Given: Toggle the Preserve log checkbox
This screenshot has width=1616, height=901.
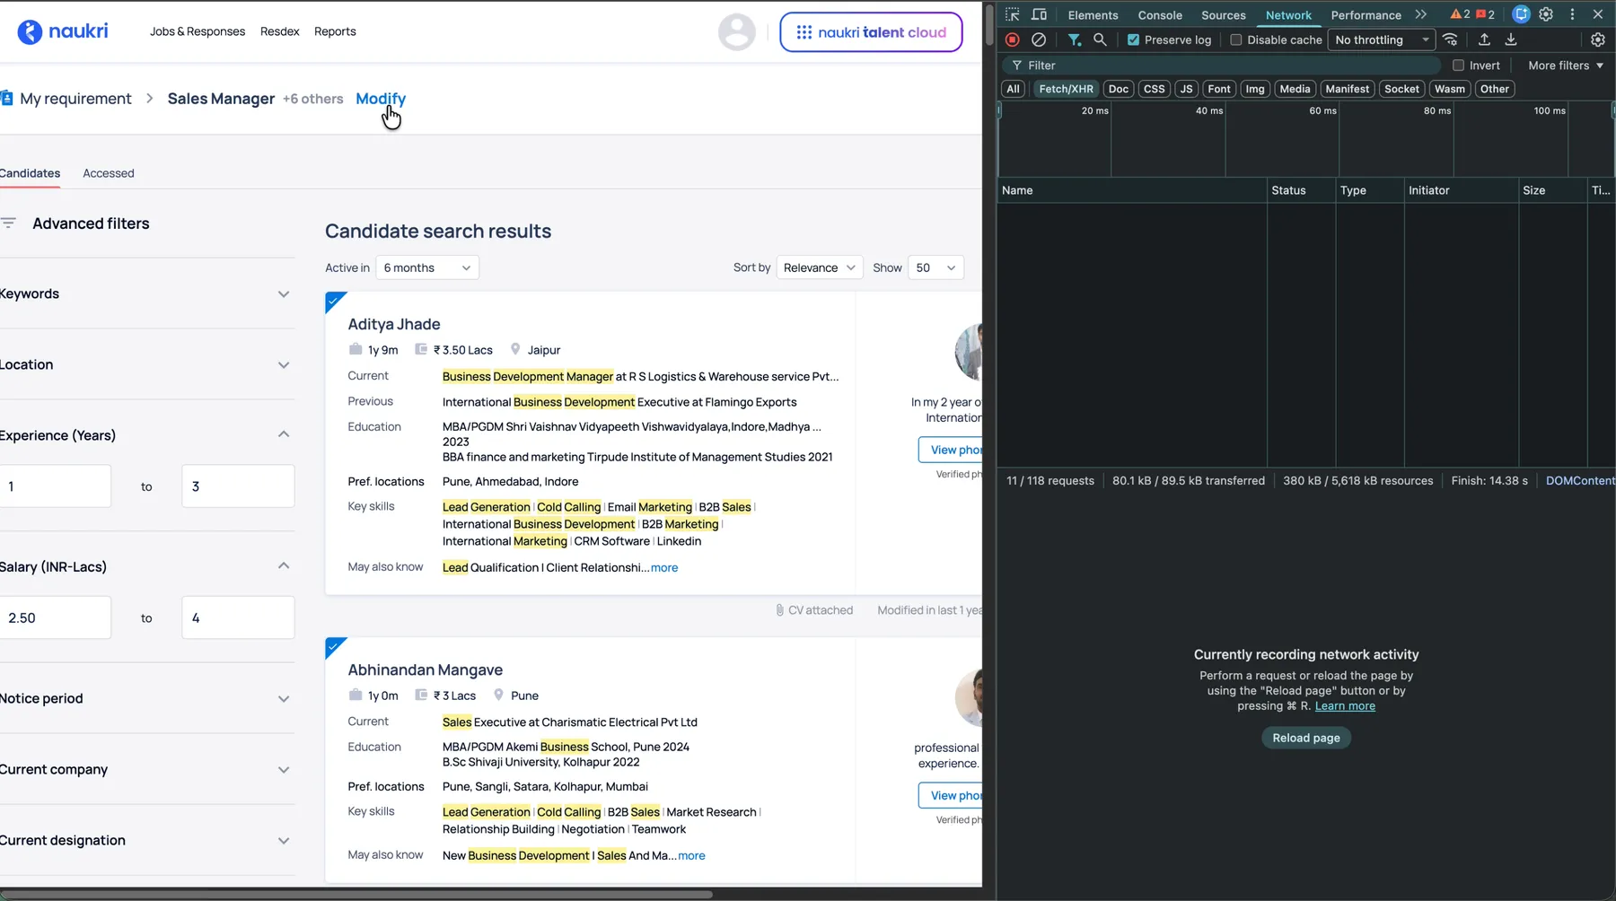Looking at the screenshot, I should 1133,39.
